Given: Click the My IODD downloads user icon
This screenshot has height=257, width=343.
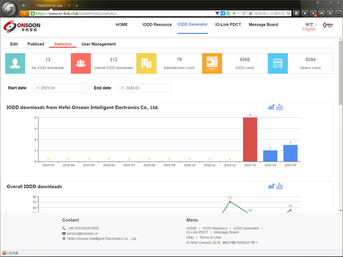Looking at the screenshot, I should click(15, 63).
